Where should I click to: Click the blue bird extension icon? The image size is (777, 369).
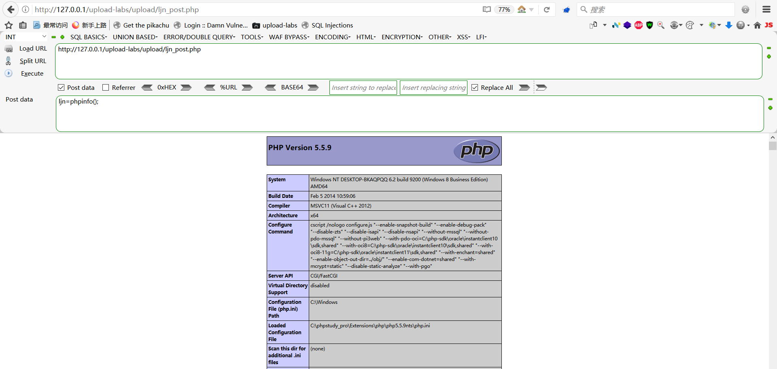567,10
